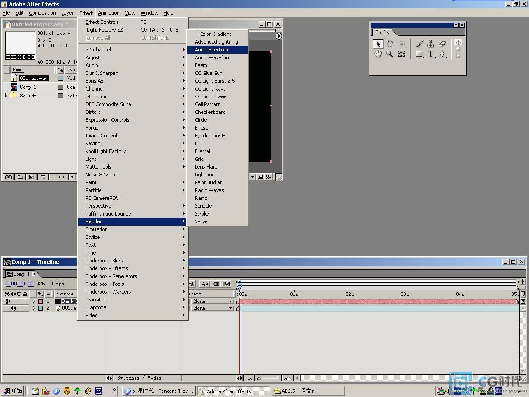This screenshot has height=397, width=529.
Task: Click the Source column header in Timeline
Action: [66, 294]
